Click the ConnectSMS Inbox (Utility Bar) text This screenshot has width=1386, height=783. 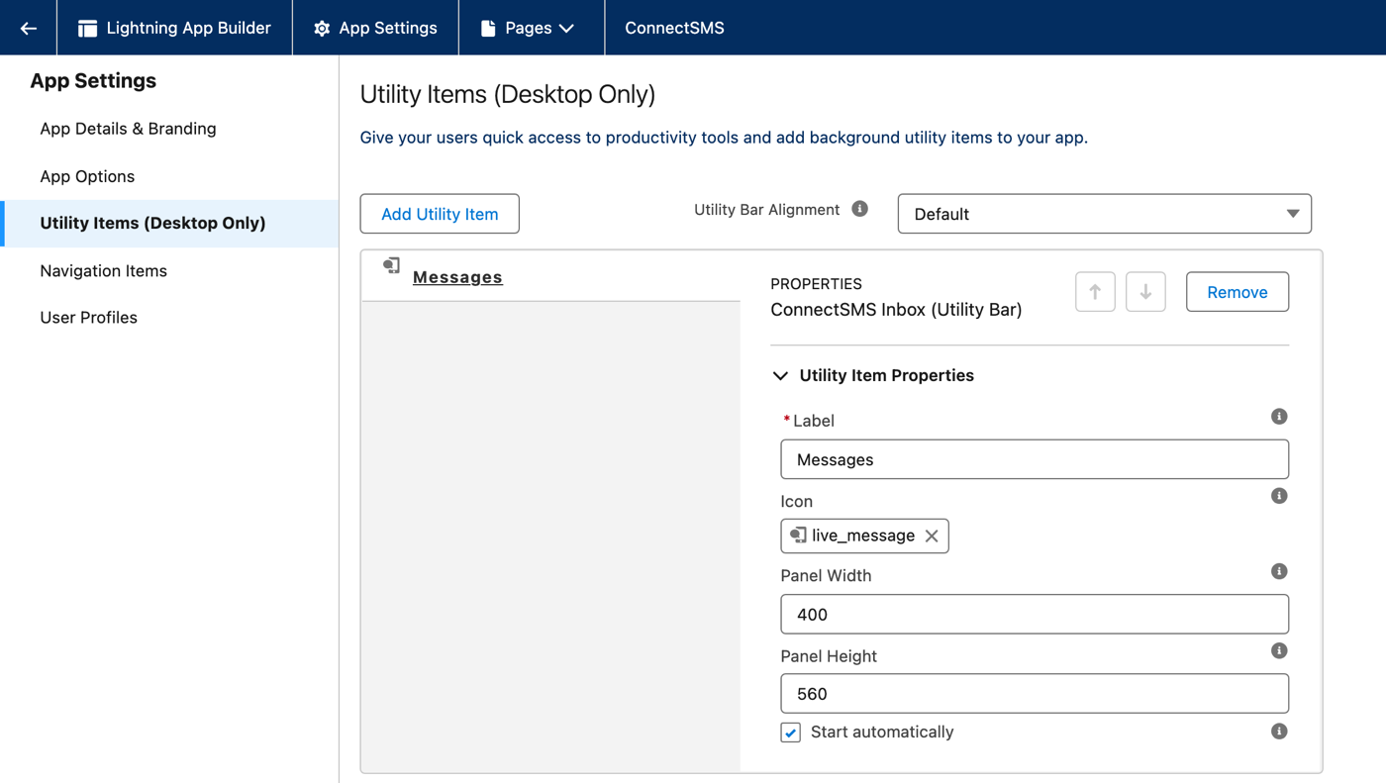(x=896, y=310)
